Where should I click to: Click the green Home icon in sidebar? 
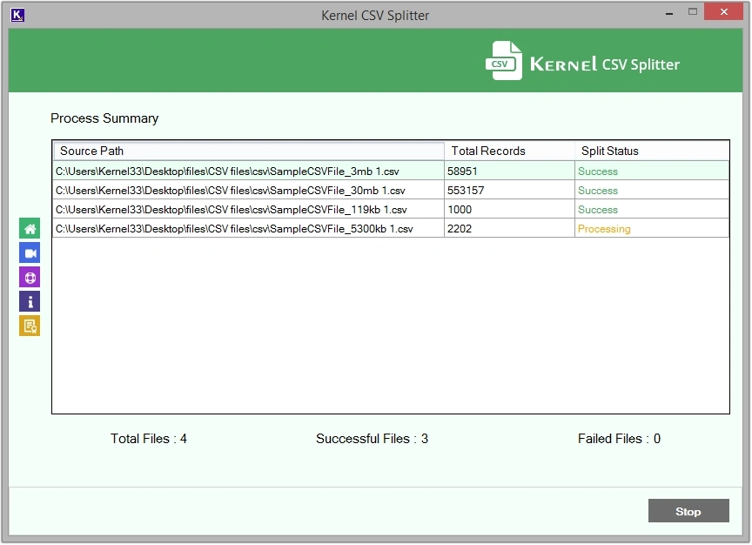(30, 229)
